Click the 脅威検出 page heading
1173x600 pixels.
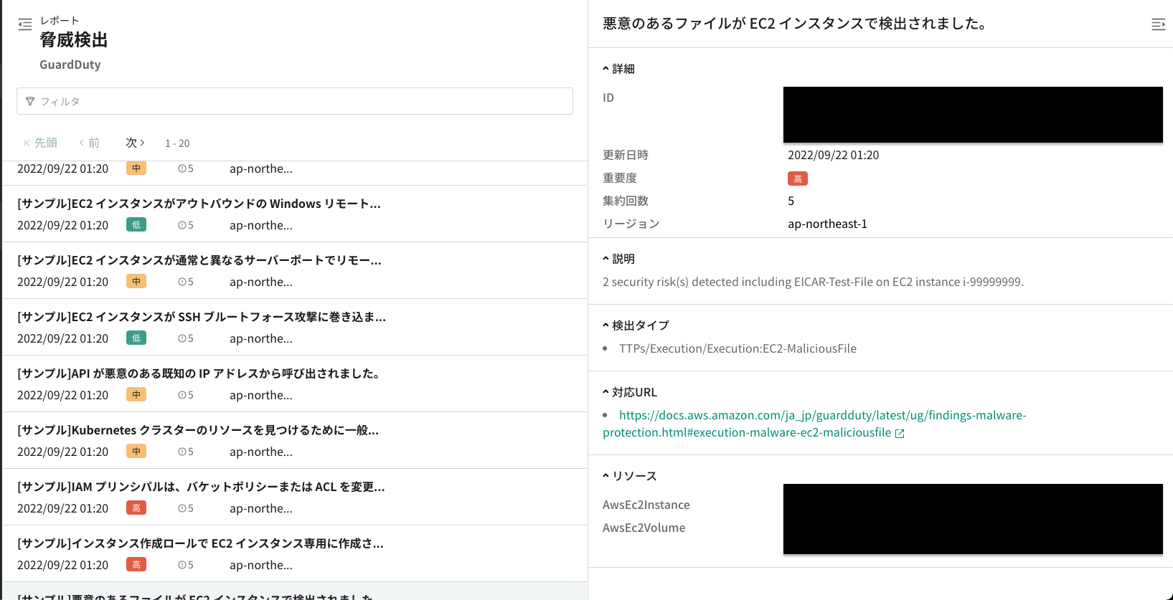(74, 40)
